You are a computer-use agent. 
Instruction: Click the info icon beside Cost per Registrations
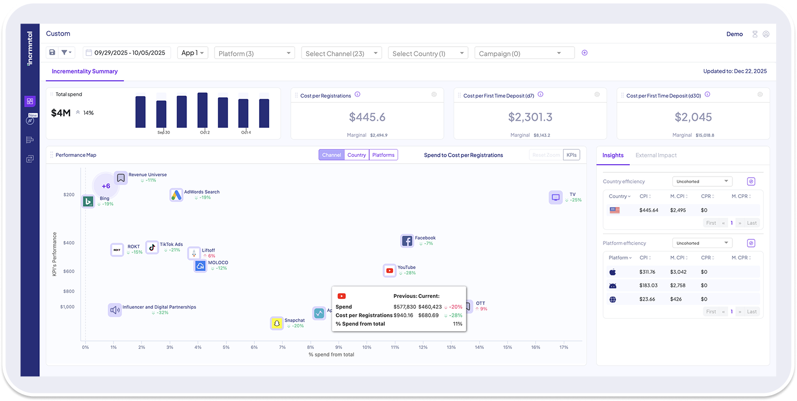coord(357,94)
